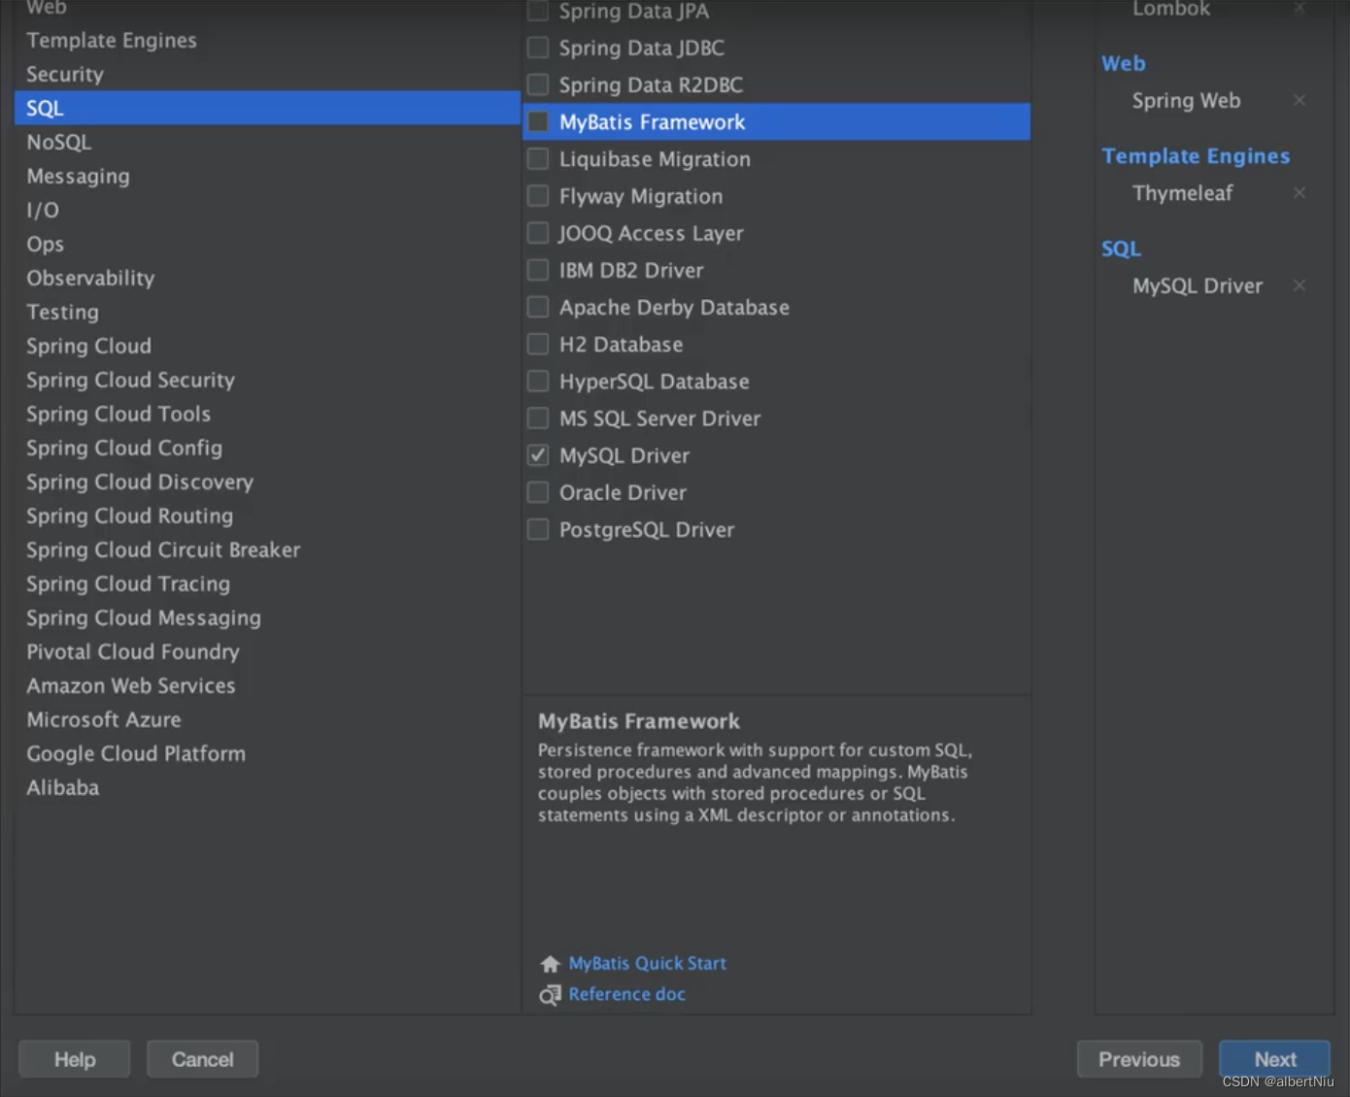Screen dimensions: 1350x1097
Task: Check the HyperSQL Database checkbox
Action: point(538,382)
